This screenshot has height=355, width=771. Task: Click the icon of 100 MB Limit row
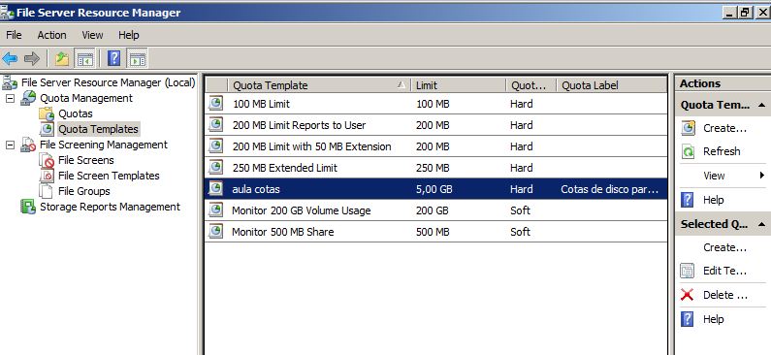(215, 103)
